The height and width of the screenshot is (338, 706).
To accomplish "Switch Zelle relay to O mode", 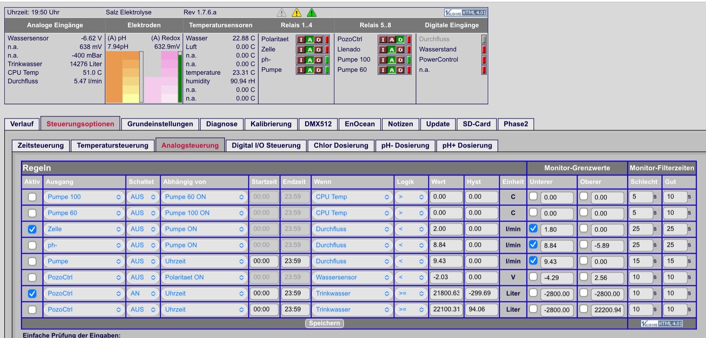I will click(318, 50).
